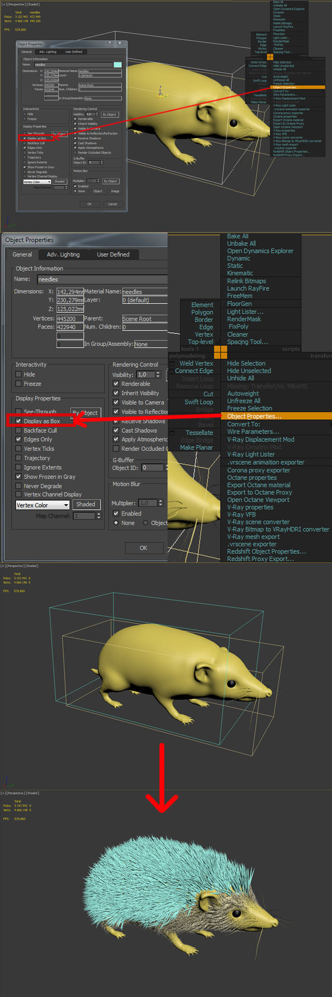The image size is (332, 997).
Task: Click OK button in enlarged dialog
Action: (144, 548)
